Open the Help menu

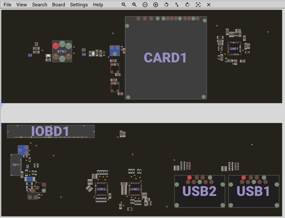[x=98, y=5]
